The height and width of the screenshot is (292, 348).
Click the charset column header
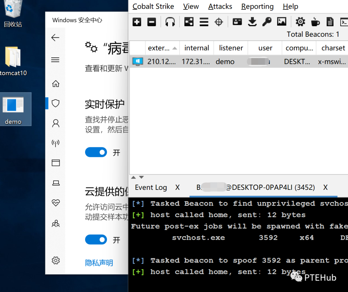pyautogui.click(x=333, y=48)
